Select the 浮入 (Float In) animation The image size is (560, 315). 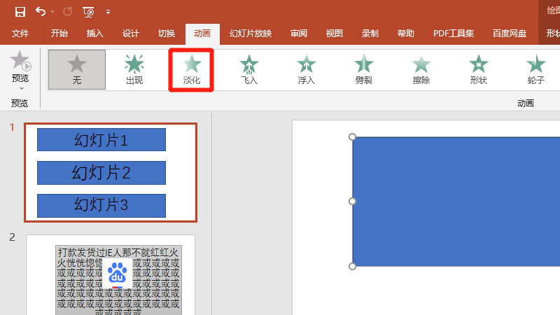pos(307,69)
